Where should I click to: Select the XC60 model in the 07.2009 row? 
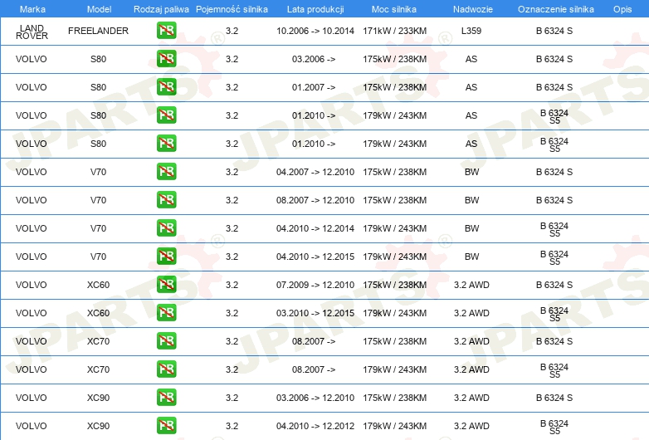99,285
